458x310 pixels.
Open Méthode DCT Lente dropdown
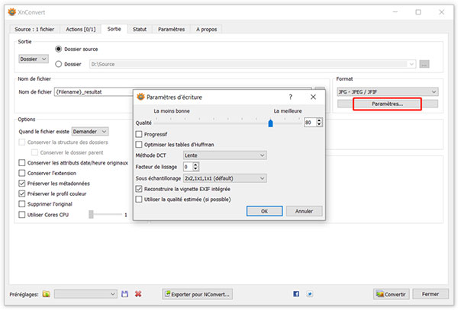click(x=224, y=155)
